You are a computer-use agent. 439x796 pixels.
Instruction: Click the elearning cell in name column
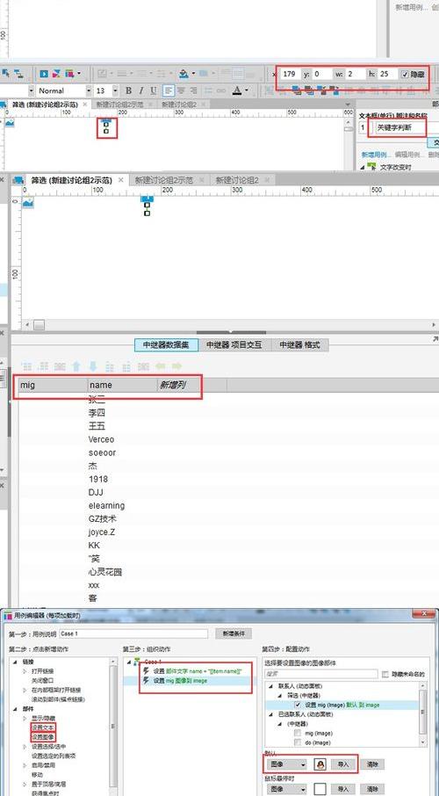(106, 505)
